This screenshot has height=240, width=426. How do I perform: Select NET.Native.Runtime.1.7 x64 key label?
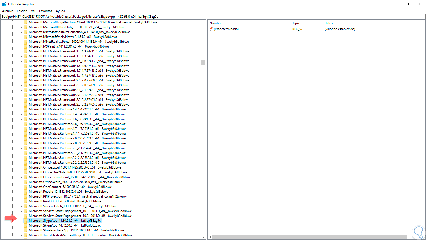77,129
